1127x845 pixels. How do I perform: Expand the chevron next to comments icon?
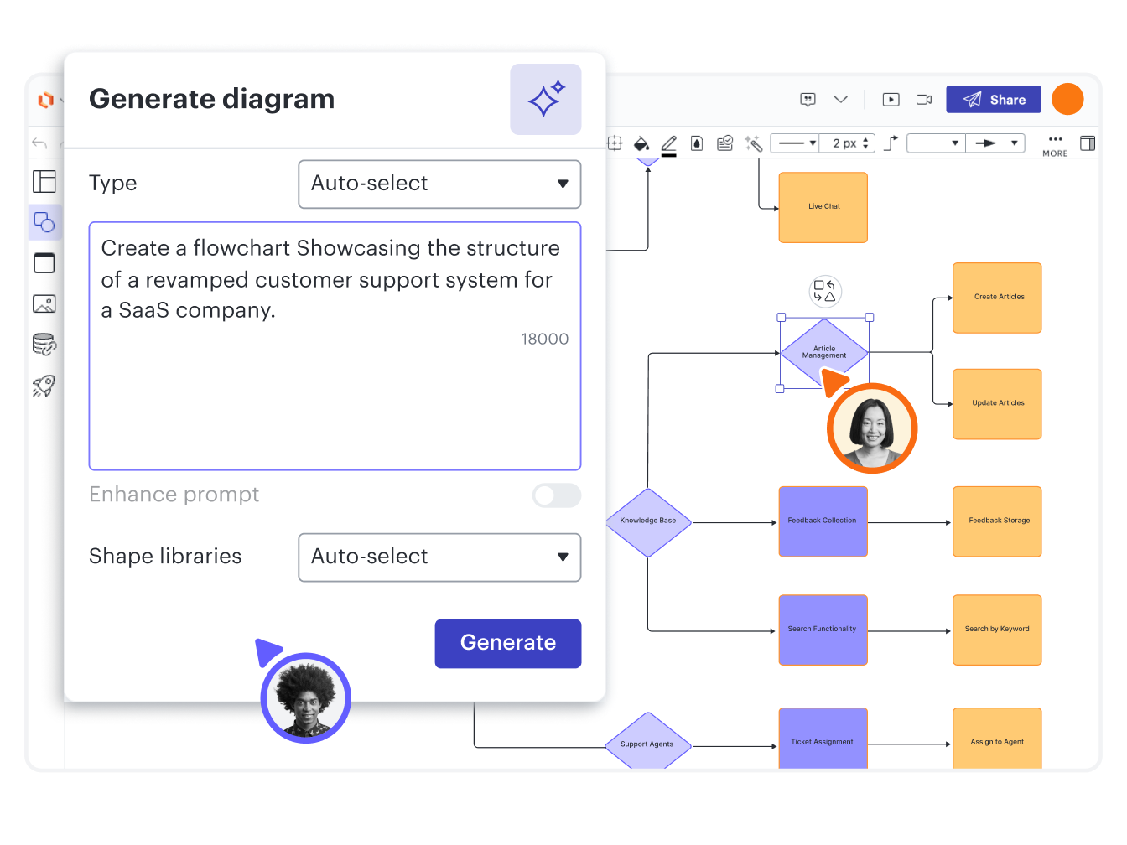[x=840, y=100]
